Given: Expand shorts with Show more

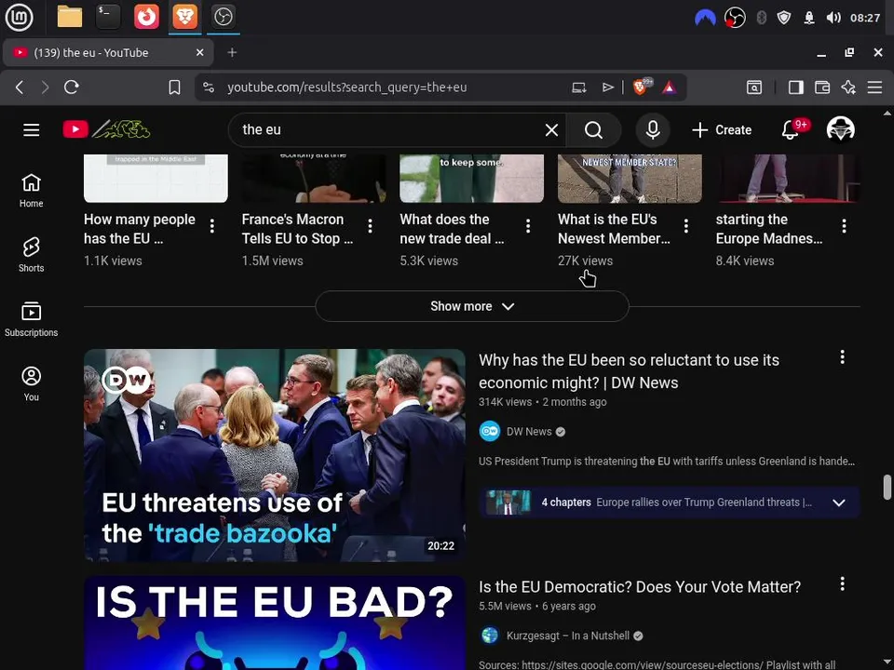Looking at the screenshot, I should (472, 306).
